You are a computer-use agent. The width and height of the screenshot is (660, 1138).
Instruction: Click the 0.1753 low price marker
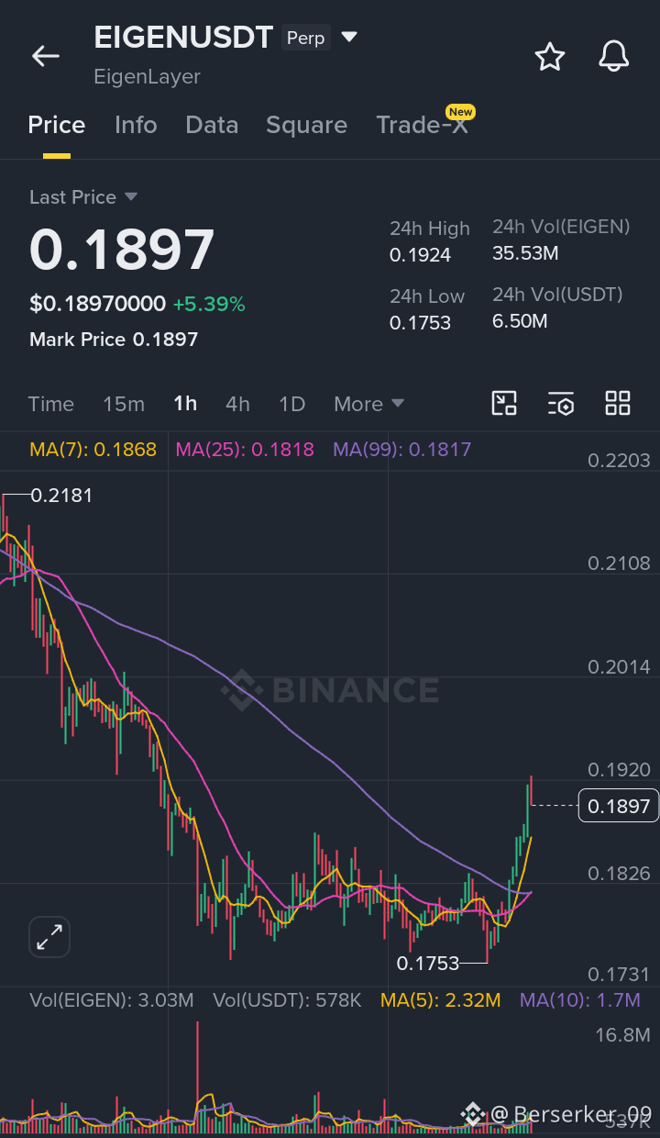tap(428, 964)
